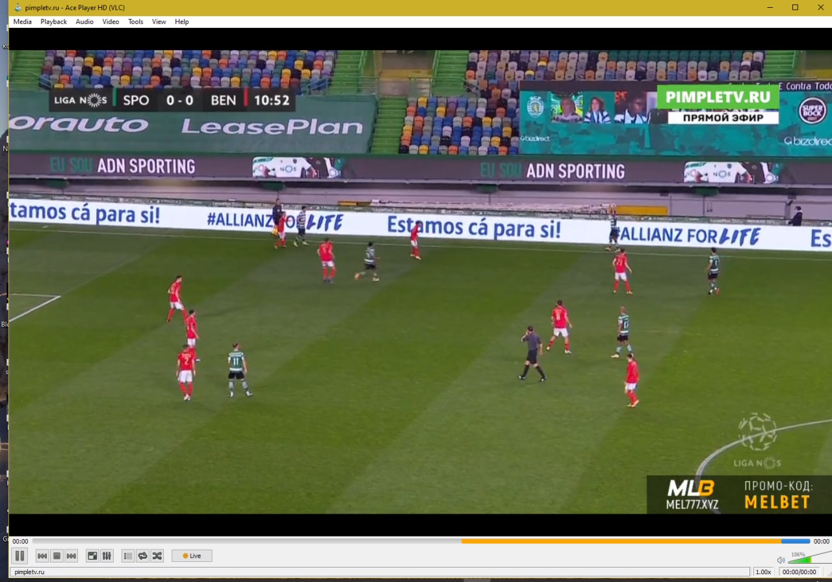Open extended settings equalizer icon
Viewport: 832px width, 582px height.
click(107, 556)
